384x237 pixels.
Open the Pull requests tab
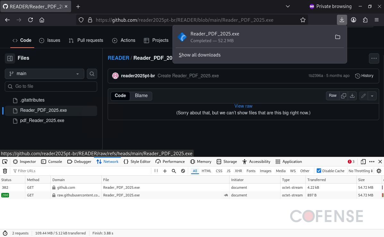(90, 40)
